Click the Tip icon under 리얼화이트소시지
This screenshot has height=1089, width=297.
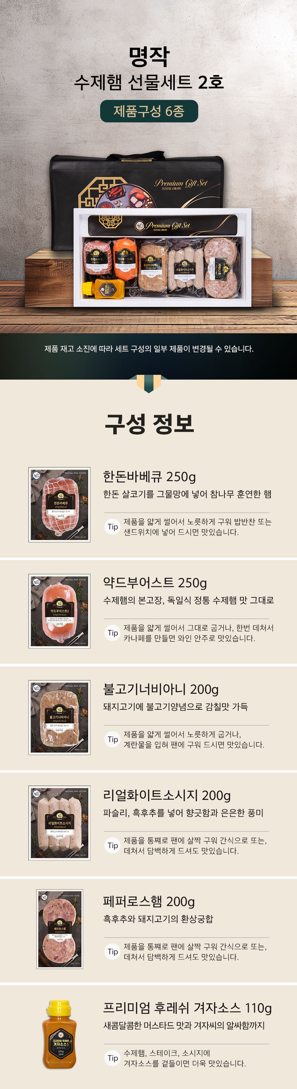(x=112, y=846)
